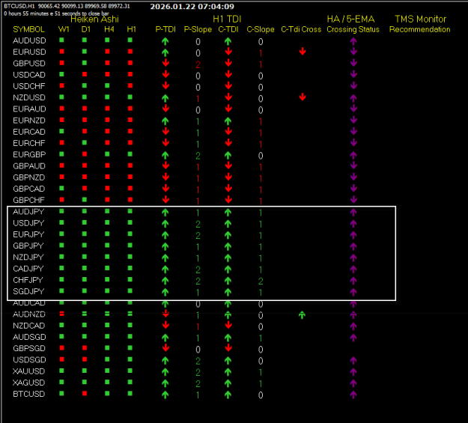Click the C-Tdi Cross column header
This screenshot has width=468, height=423.
(301, 29)
